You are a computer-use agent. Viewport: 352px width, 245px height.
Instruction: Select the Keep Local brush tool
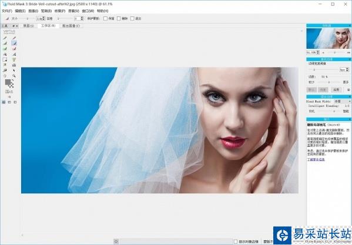[x=5, y=43]
